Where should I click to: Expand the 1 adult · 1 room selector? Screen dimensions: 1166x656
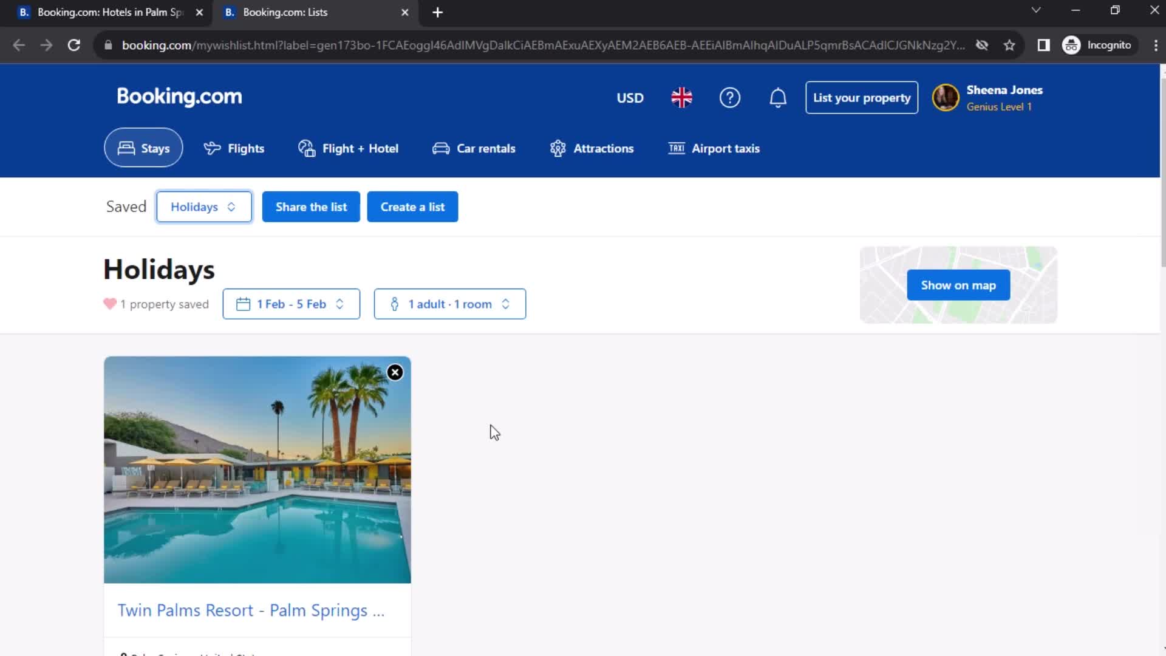450,304
